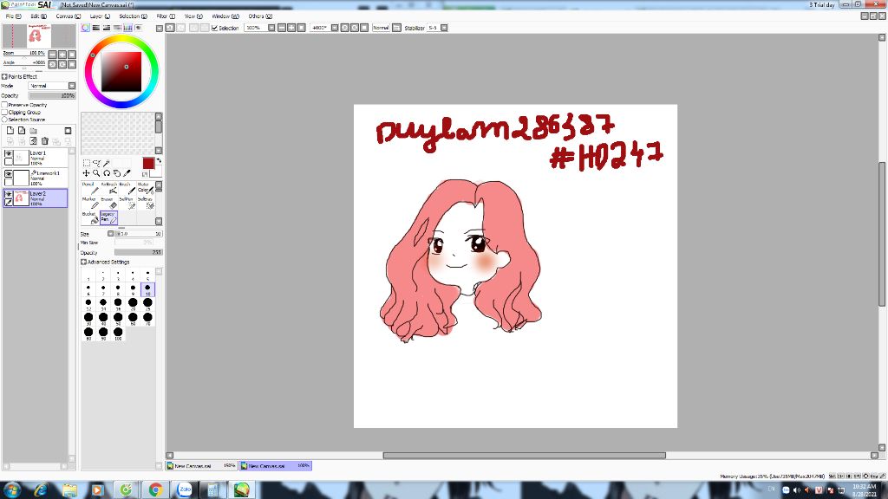Select the eyedropper color picker tool
The width and height of the screenshot is (888, 499).
(127, 173)
